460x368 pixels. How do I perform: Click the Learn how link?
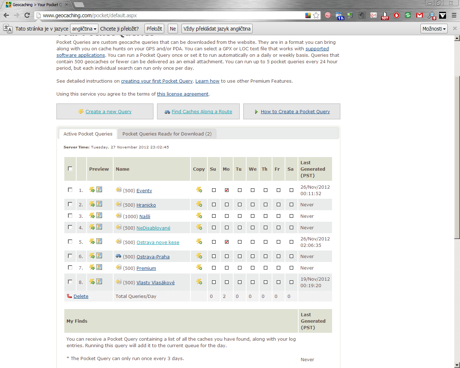[207, 81]
